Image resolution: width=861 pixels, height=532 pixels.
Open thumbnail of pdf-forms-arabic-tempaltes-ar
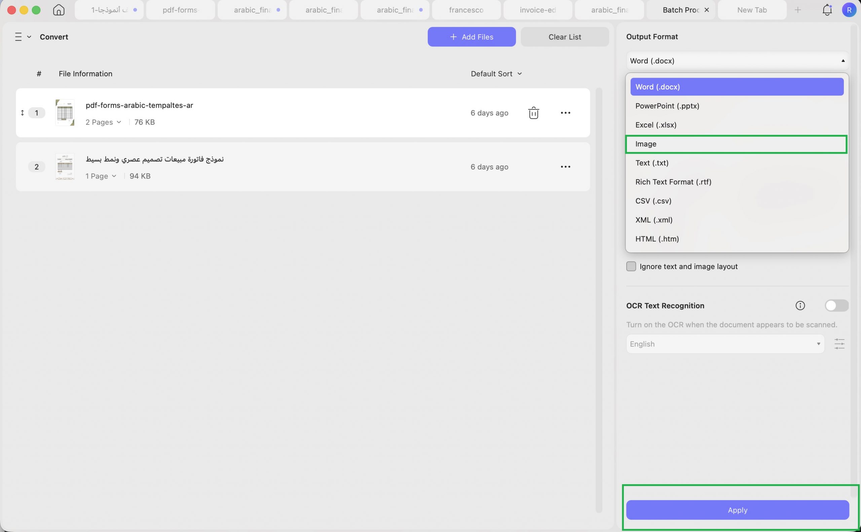tap(65, 113)
